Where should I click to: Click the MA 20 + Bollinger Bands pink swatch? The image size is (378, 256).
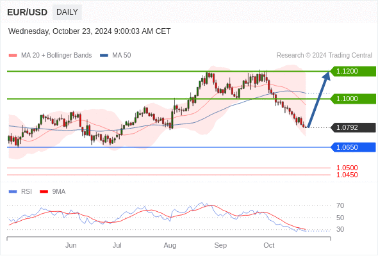coord(13,56)
